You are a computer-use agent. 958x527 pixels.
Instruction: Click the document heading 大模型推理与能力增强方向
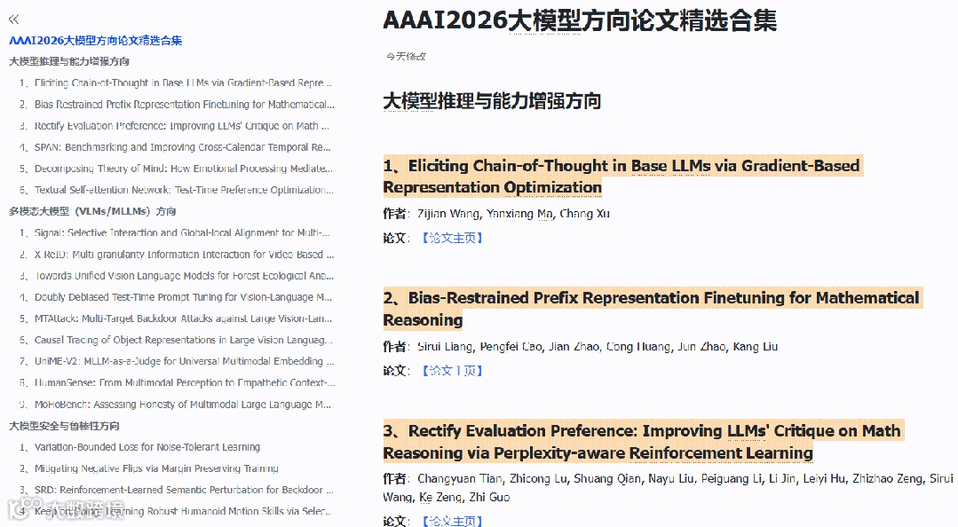[x=493, y=101]
